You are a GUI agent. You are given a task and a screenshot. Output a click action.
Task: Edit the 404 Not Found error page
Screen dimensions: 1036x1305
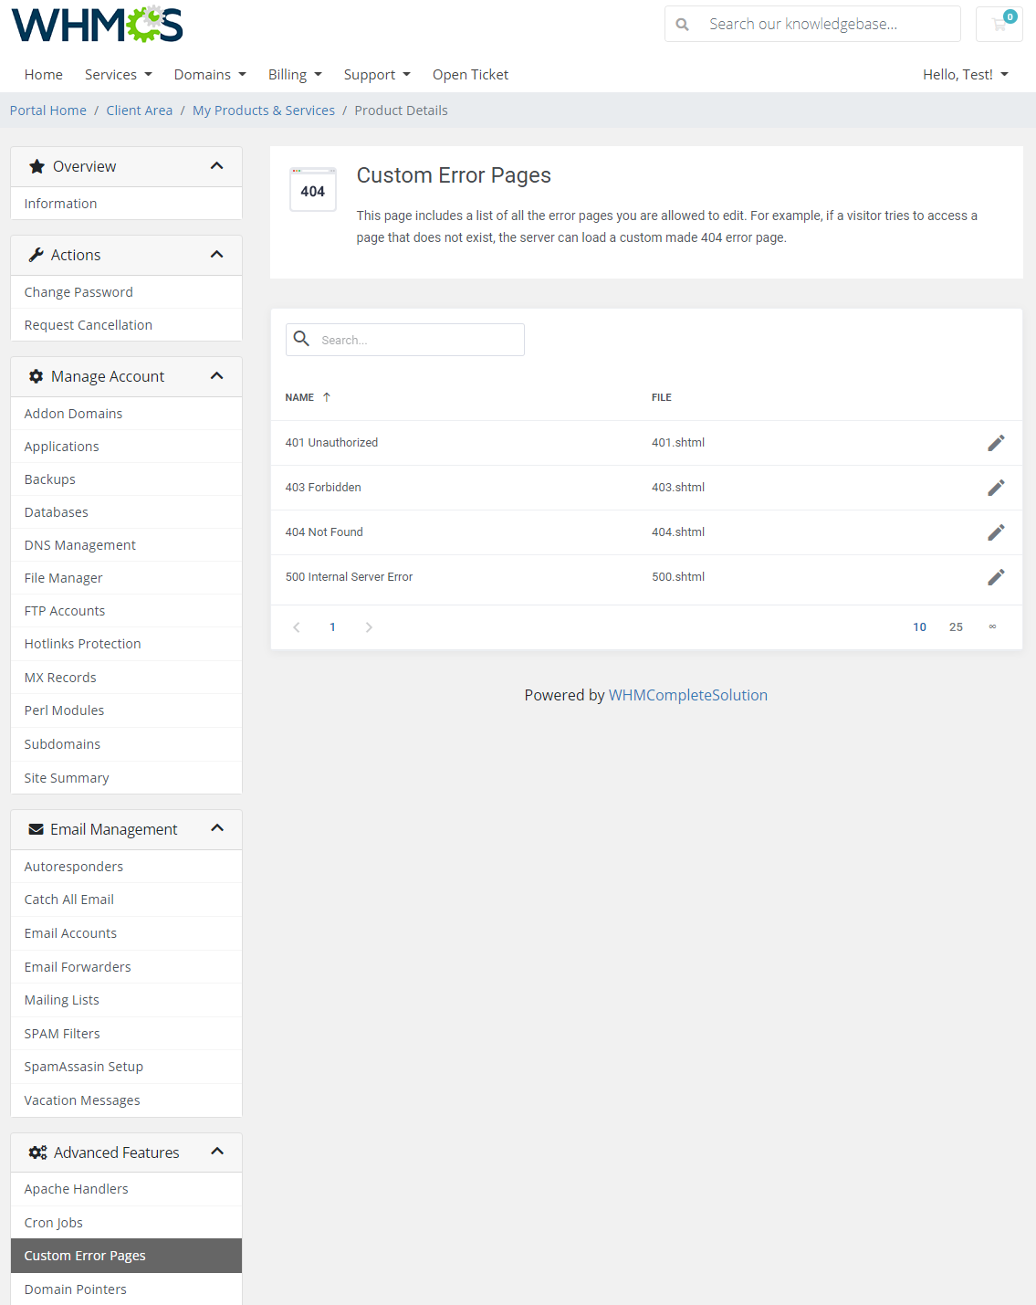[996, 532]
